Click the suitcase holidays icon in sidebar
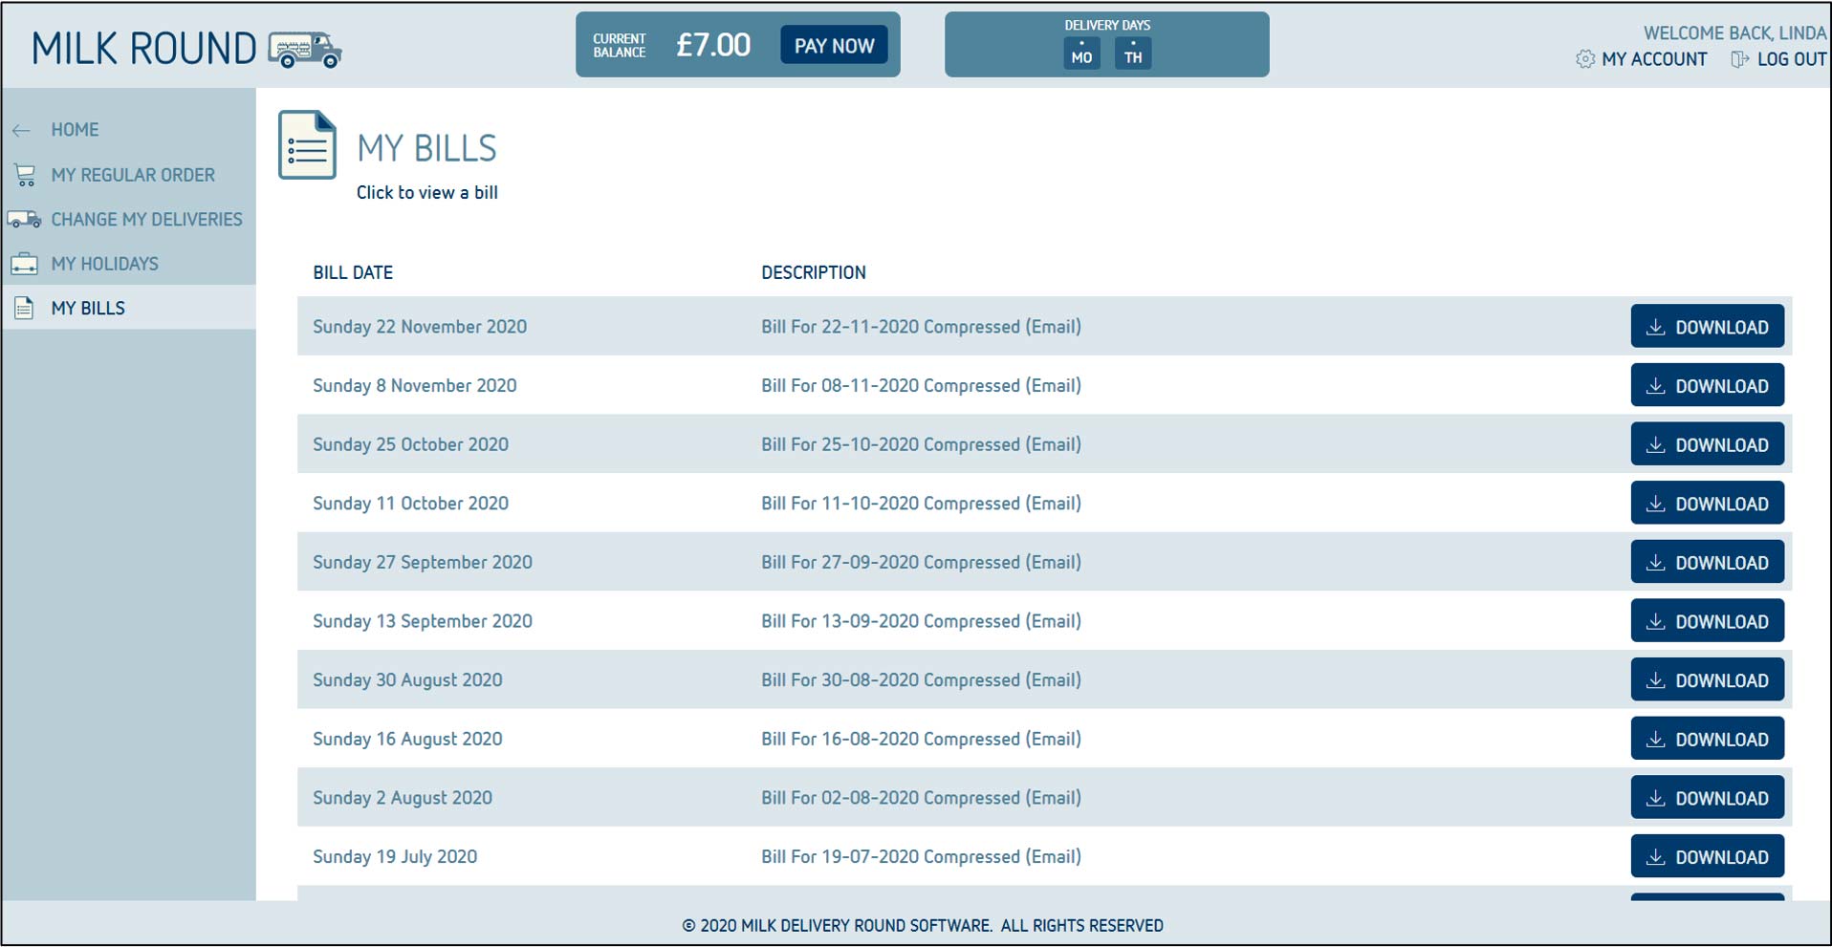Viewport: 1832px width, 947px height. pyautogui.click(x=25, y=264)
